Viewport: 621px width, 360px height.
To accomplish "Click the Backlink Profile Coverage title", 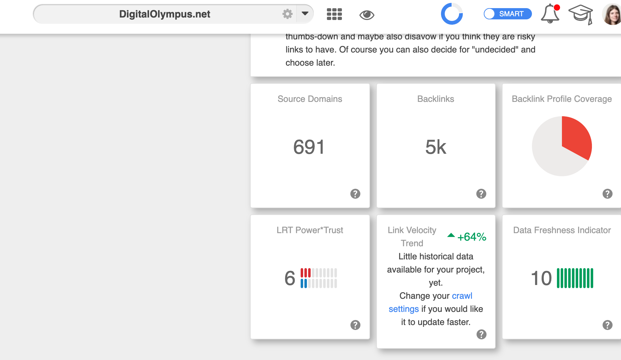I will coord(562,99).
